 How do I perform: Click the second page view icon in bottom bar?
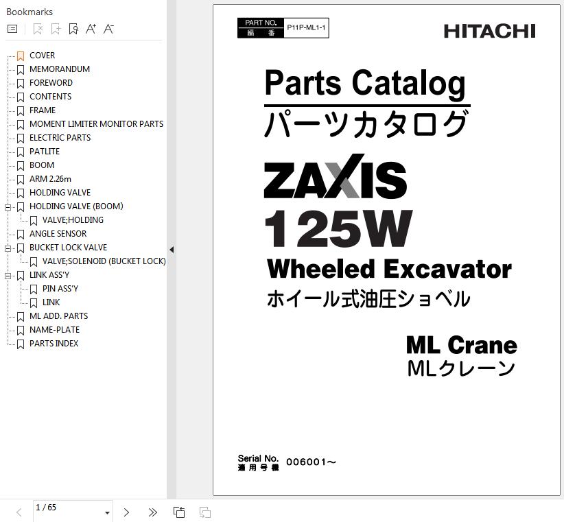pos(205,512)
